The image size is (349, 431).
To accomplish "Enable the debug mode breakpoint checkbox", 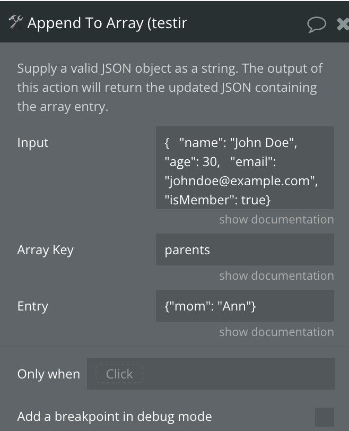I will (325, 417).
